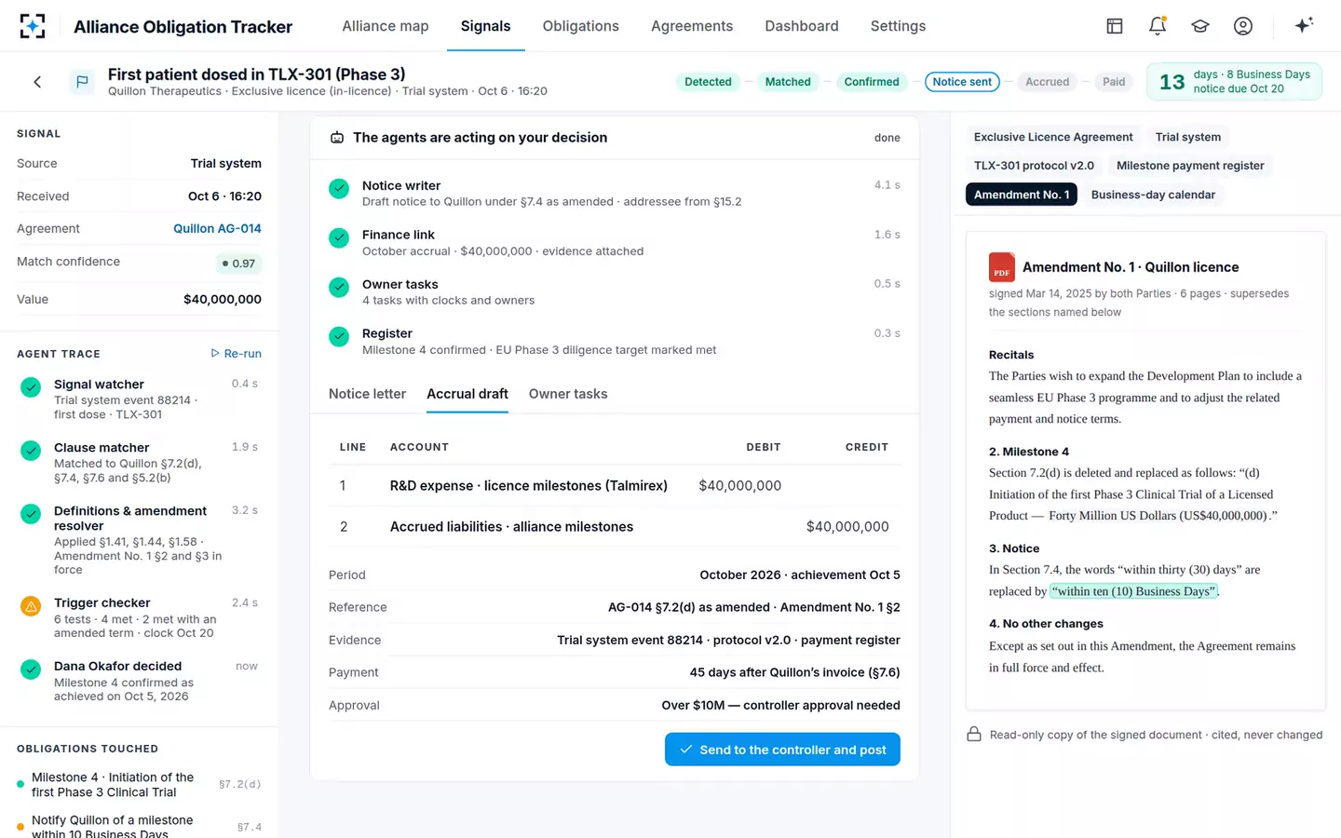Go back using the left chevron arrow
The height and width of the screenshot is (838, 1341).
tap(37, 82)
